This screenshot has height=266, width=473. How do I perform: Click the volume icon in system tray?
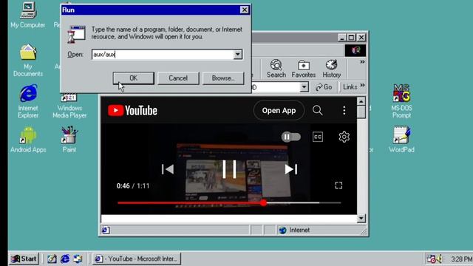[439, 259]
